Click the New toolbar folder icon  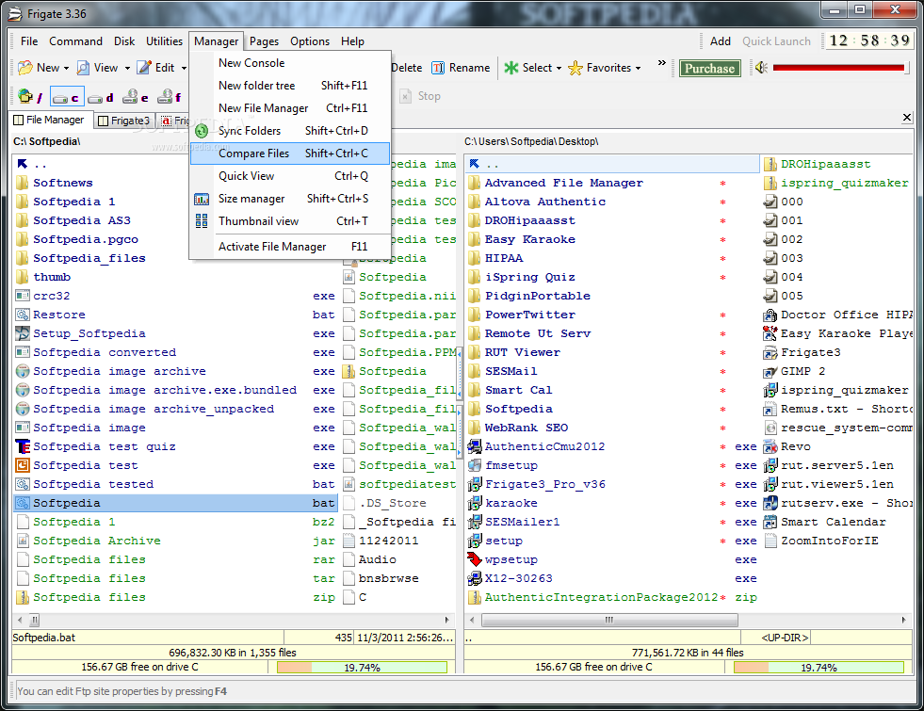[x=25, y=68]
